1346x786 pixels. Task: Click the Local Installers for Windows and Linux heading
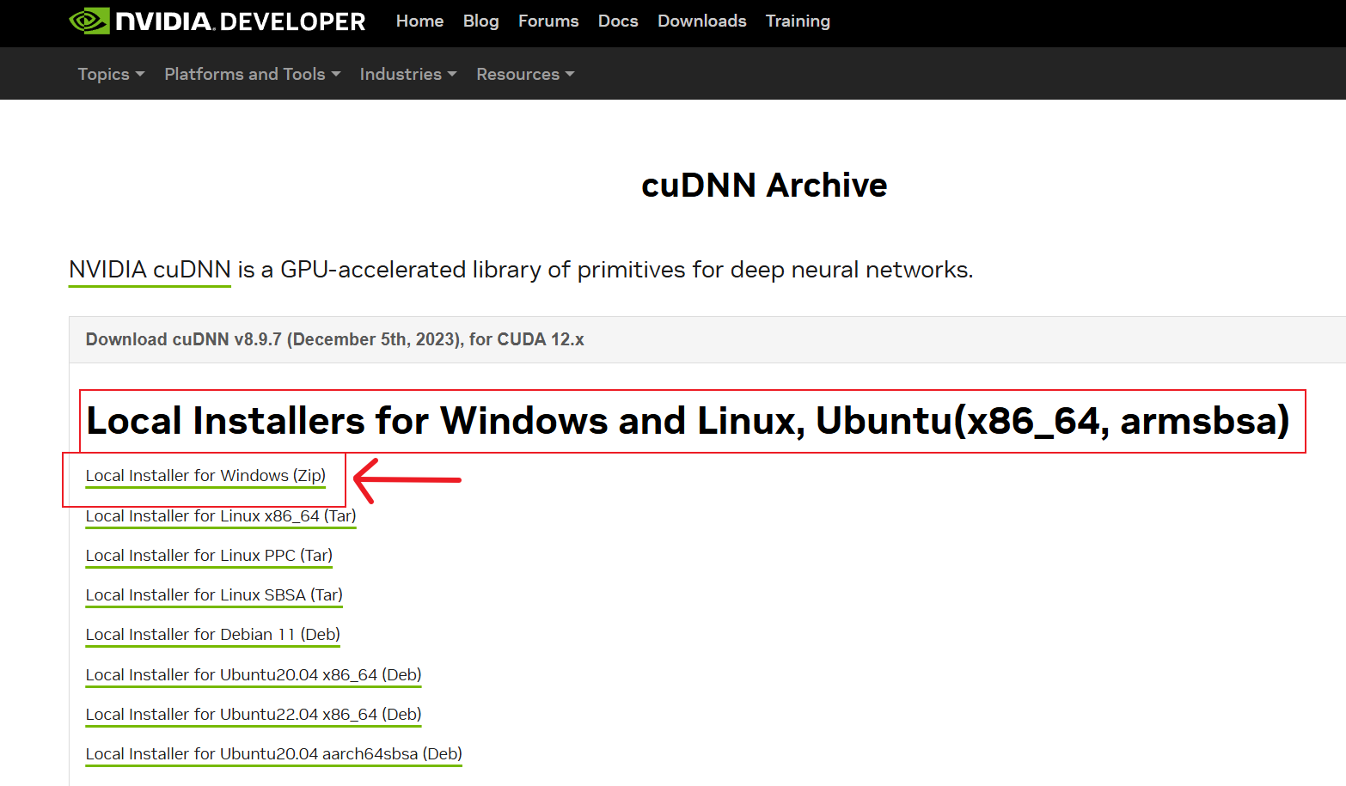coord(688,421)
